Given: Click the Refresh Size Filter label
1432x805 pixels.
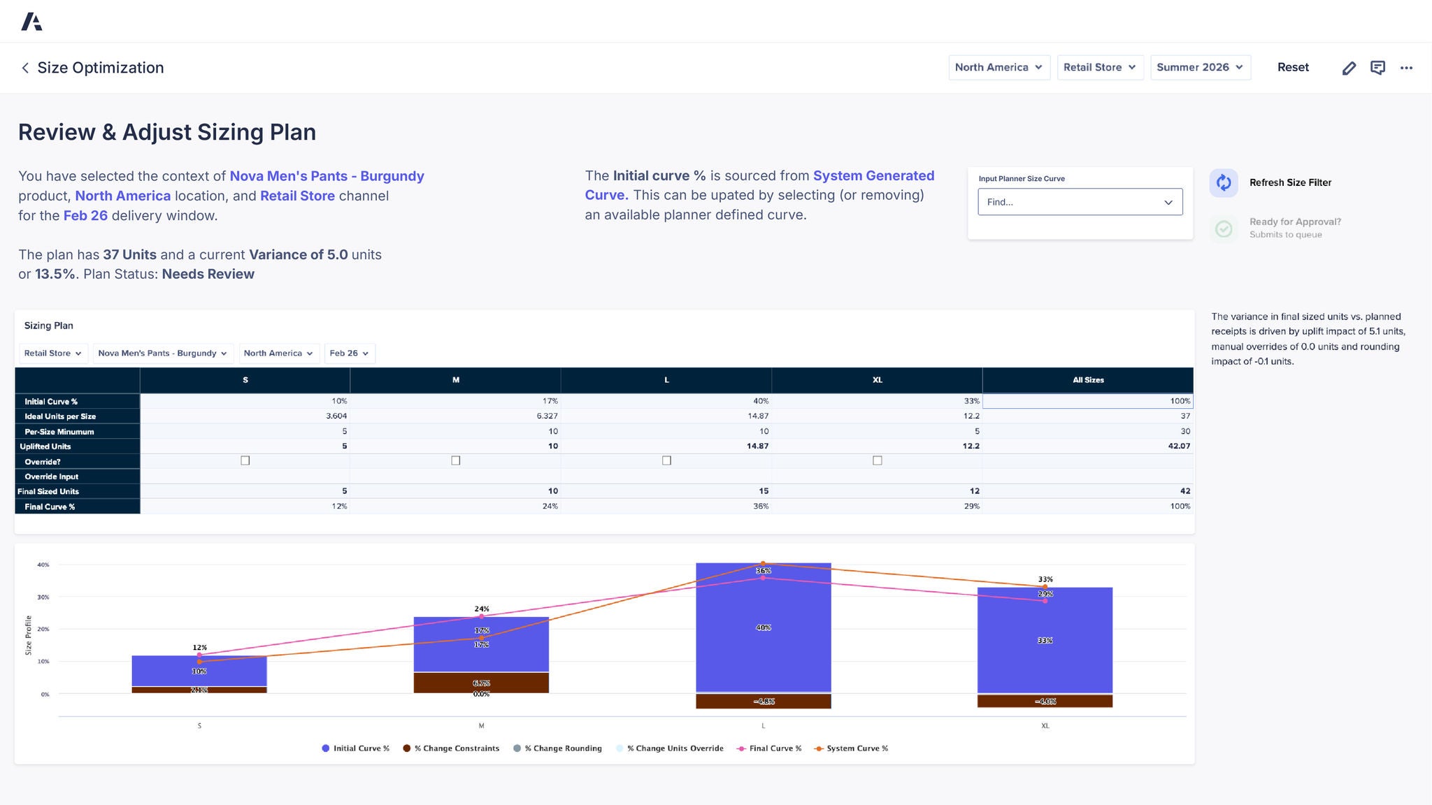Looking at the screenshot, I should coord(1290,182).
